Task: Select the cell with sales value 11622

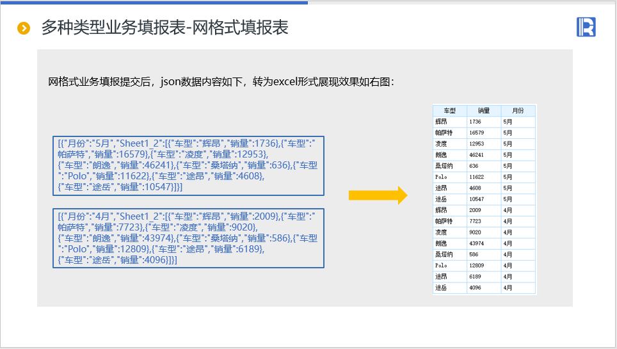Action: (x=483, y=177)
